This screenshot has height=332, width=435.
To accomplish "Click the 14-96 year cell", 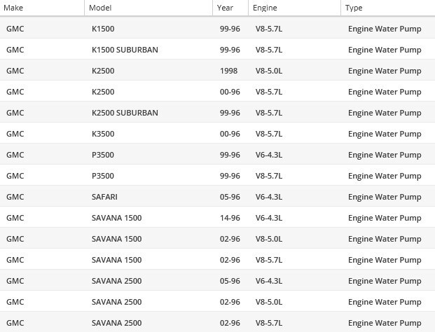I will pyautogui.click(x=230, y=218).
